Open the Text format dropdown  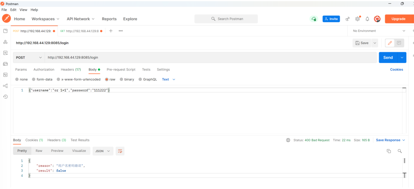click(x=169, y=79)
